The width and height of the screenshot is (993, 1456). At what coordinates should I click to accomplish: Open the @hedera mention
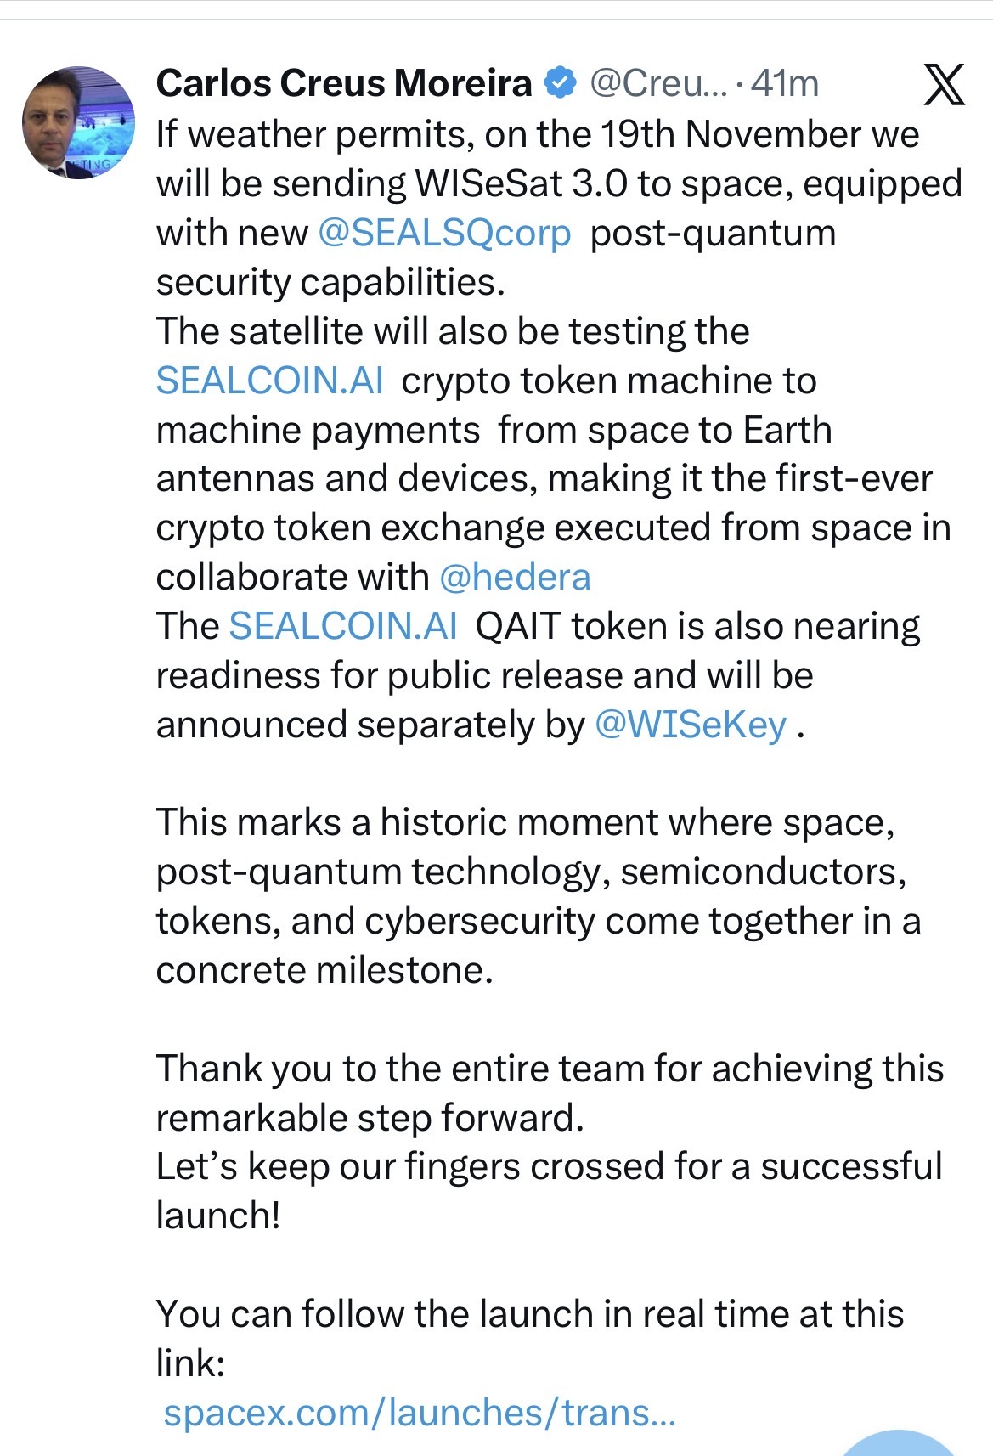515,577
